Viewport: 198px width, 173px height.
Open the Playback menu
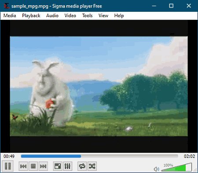click(31, 15)
